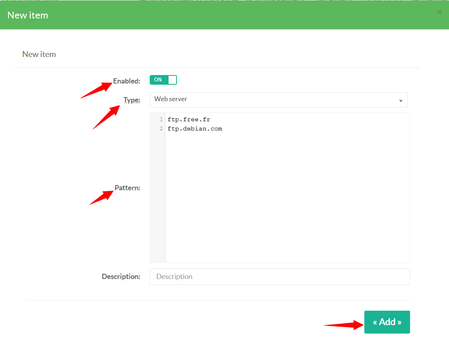This screenshot has height=346, width=449.
Task: Toggle the Enabled switch off
Action: coord(163,80)
